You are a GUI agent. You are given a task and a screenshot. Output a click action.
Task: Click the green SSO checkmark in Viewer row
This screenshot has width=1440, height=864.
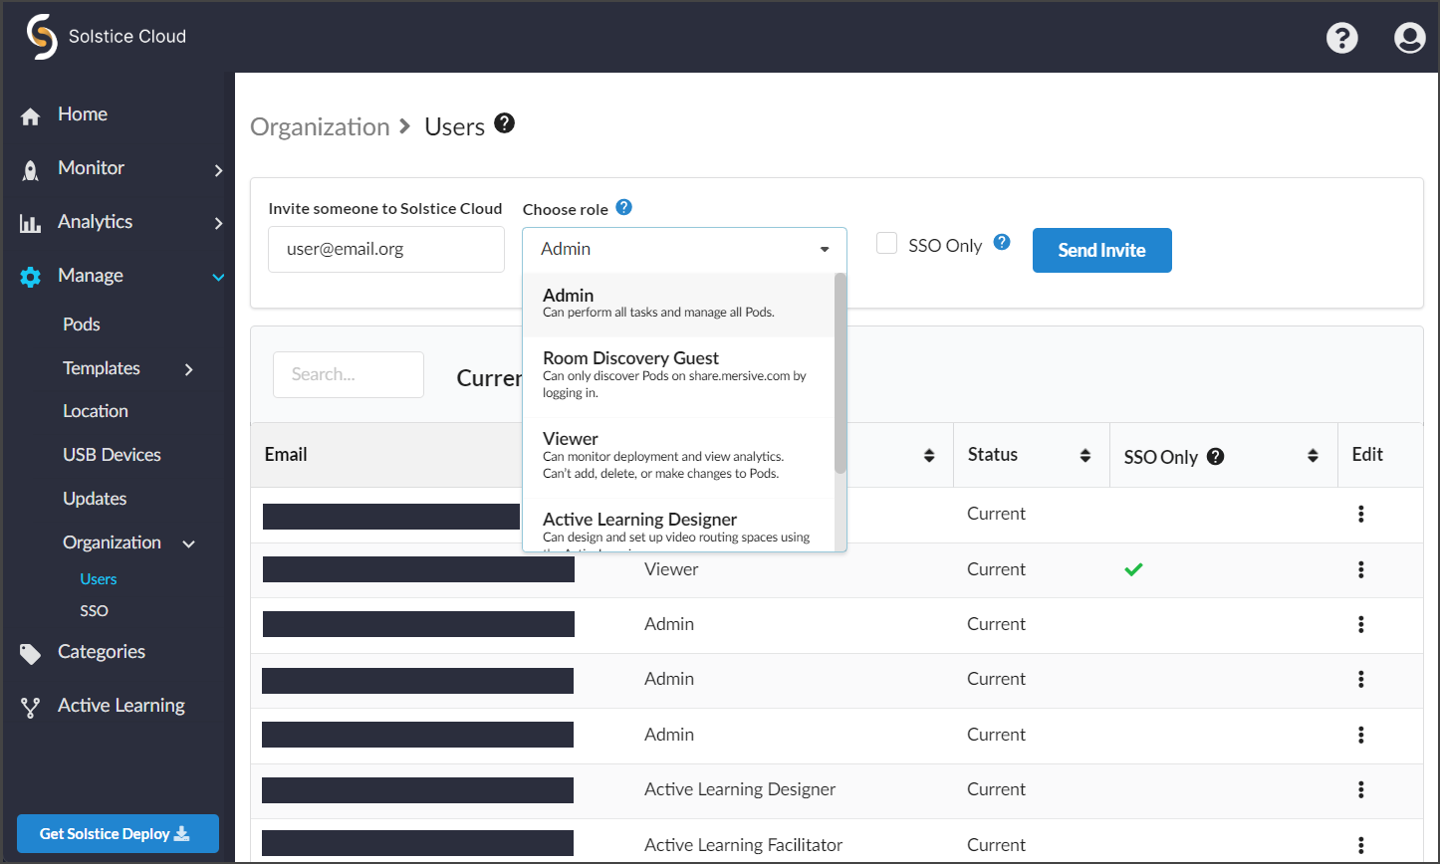pos(1132,570)
